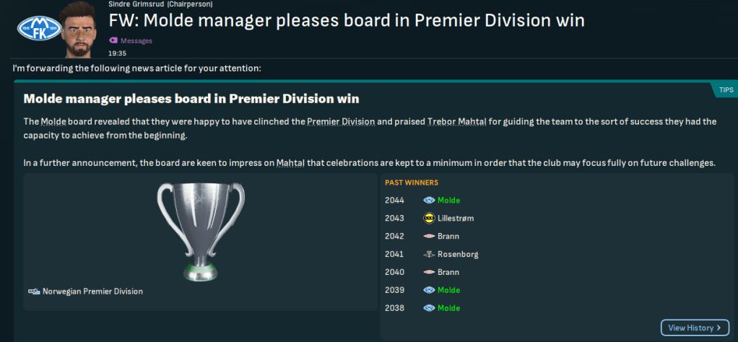Select the 2038 winner Molde

pyautogui.click(x=448, y=308)
